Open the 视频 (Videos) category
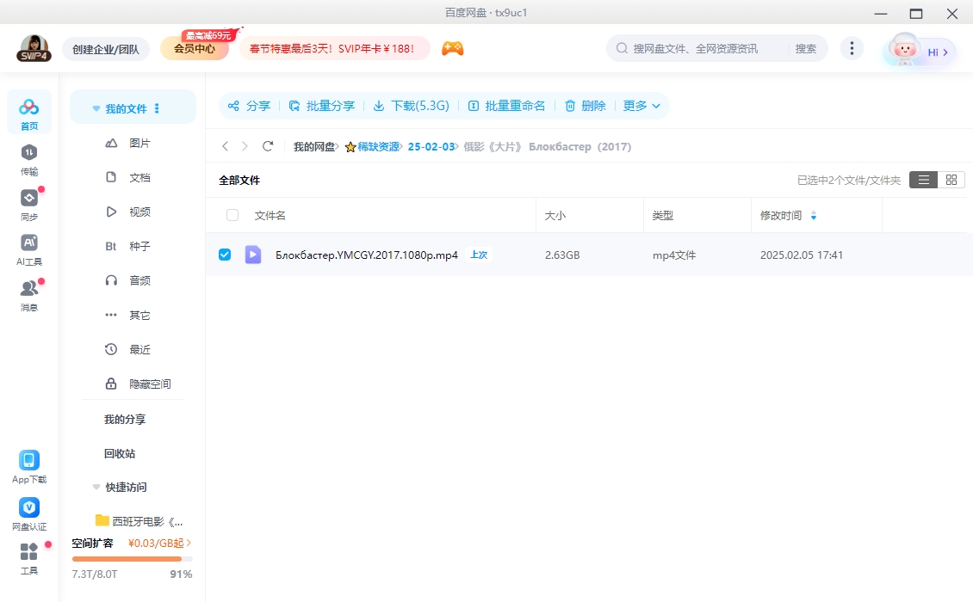 (139, 212)
